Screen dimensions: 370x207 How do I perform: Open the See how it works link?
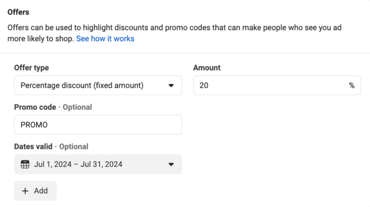click(105, 39)
